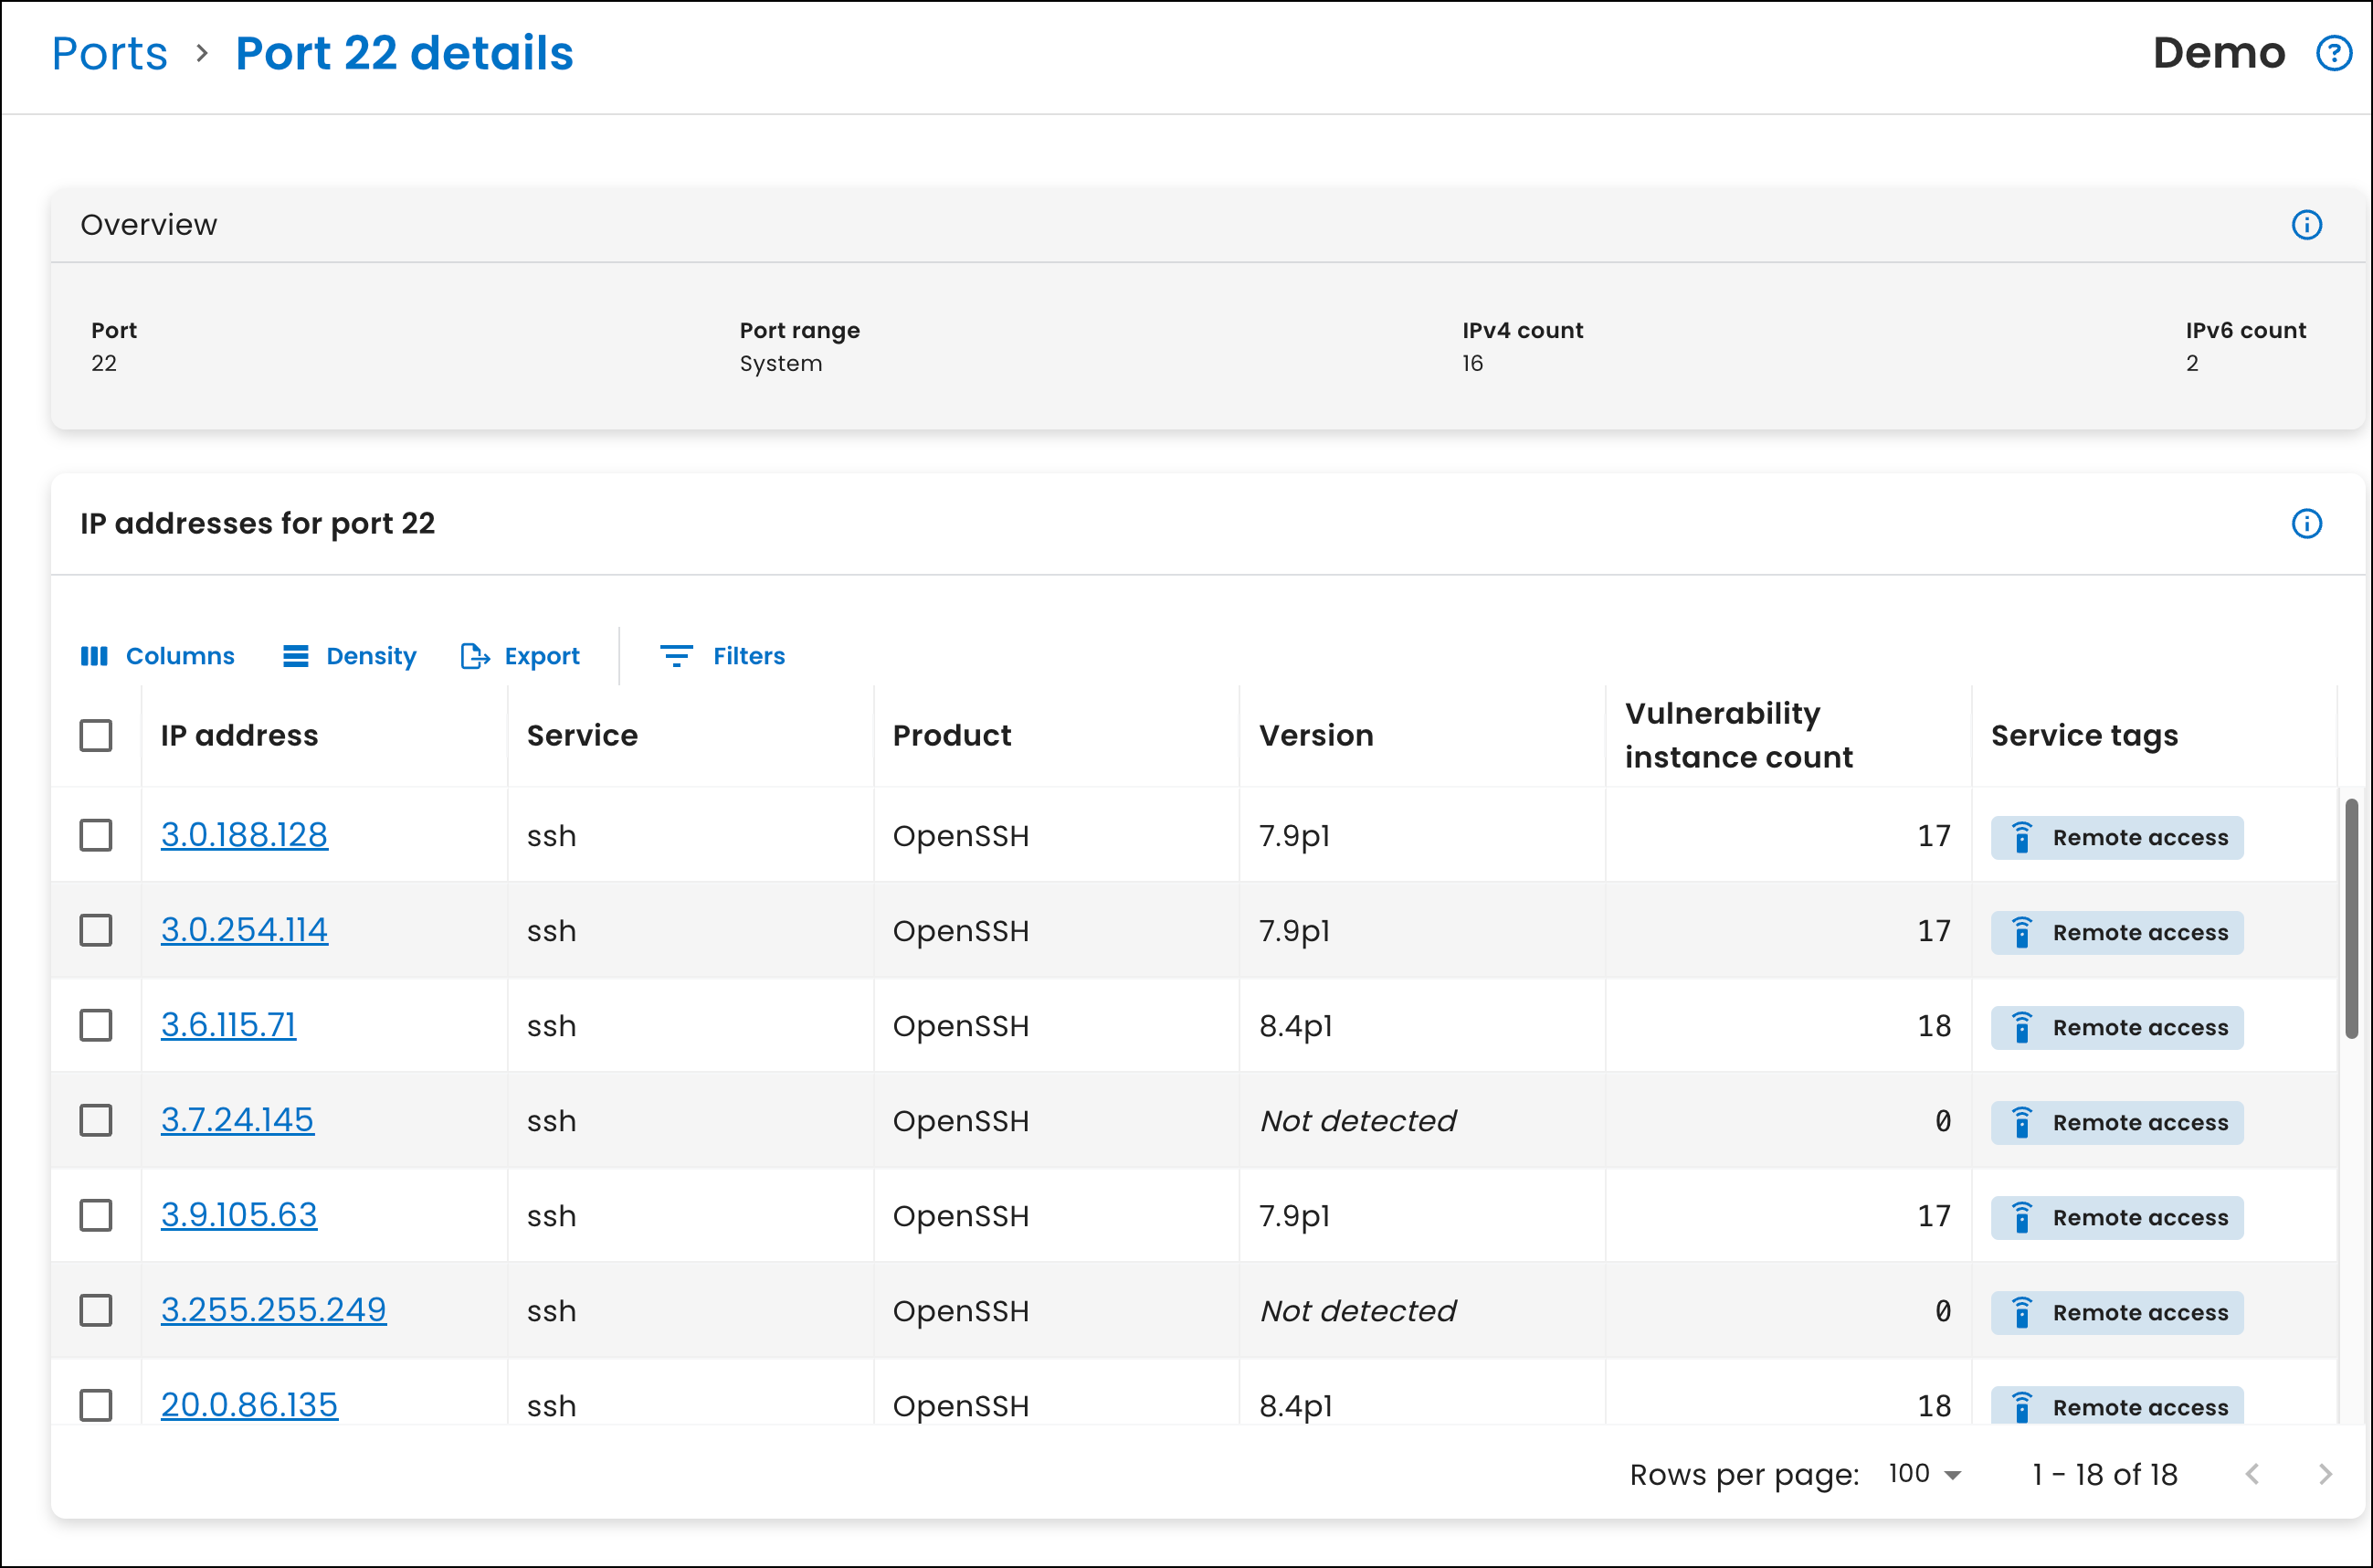Export the port 22 table
This screenshot has width=2373, height=1568.
(x=520, y=656)
